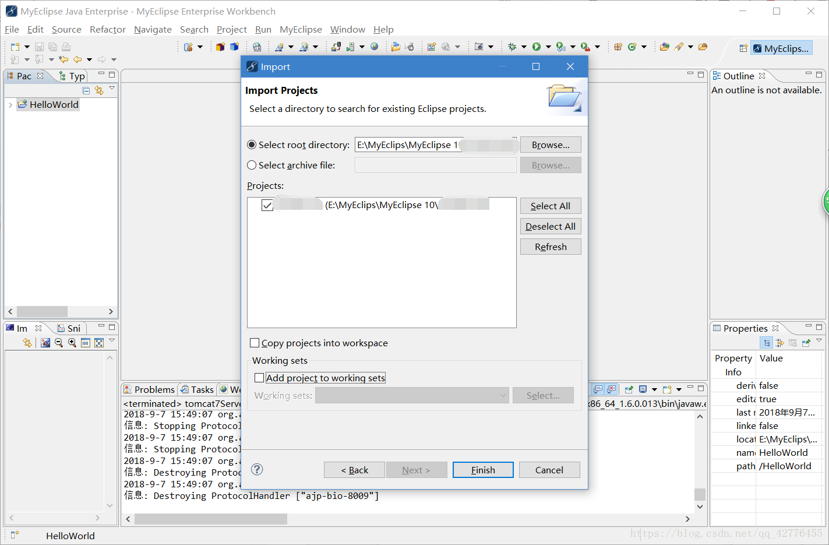Image resolution: width=829 pixels, height=545 pixels.
Task: Click the yellow new package cube icon
Action: (220, 47)
